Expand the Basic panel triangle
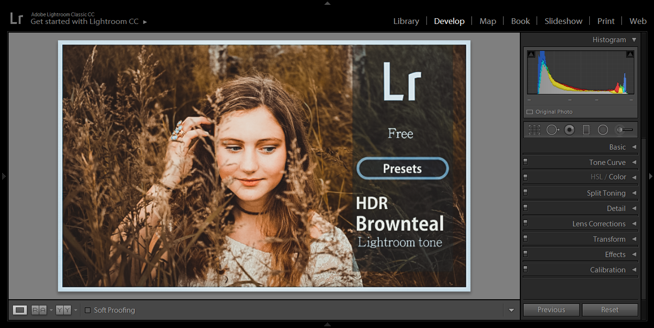 click(634, 147)
